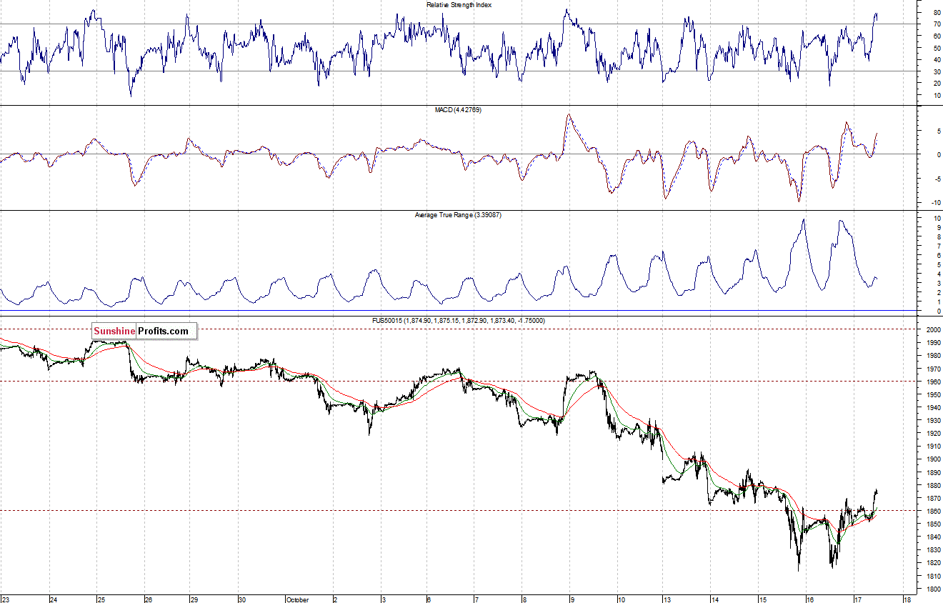This screenshot has width=943, height=603.
Task: Click the October label on date axis
Action: 297,599
